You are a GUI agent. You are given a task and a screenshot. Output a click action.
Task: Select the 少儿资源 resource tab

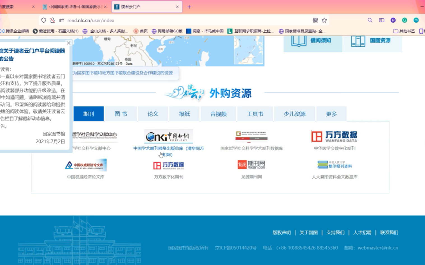point(294,114)
